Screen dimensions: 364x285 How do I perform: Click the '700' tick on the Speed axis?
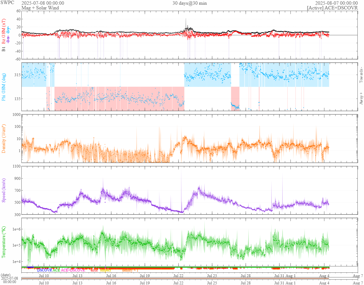[17, 191]
